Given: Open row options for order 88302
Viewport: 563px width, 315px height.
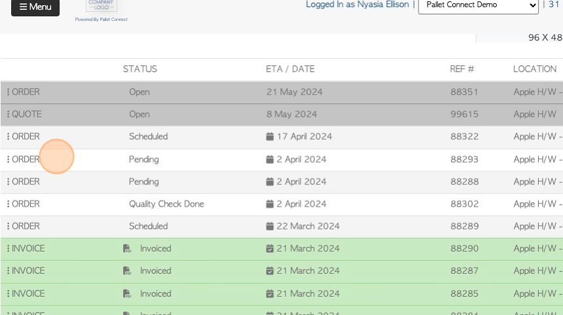Looking at the screenshot, I should point(8,203).
